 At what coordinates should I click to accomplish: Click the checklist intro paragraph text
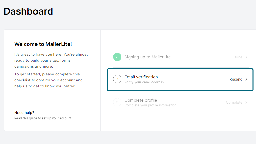click(x=48, y=80)
